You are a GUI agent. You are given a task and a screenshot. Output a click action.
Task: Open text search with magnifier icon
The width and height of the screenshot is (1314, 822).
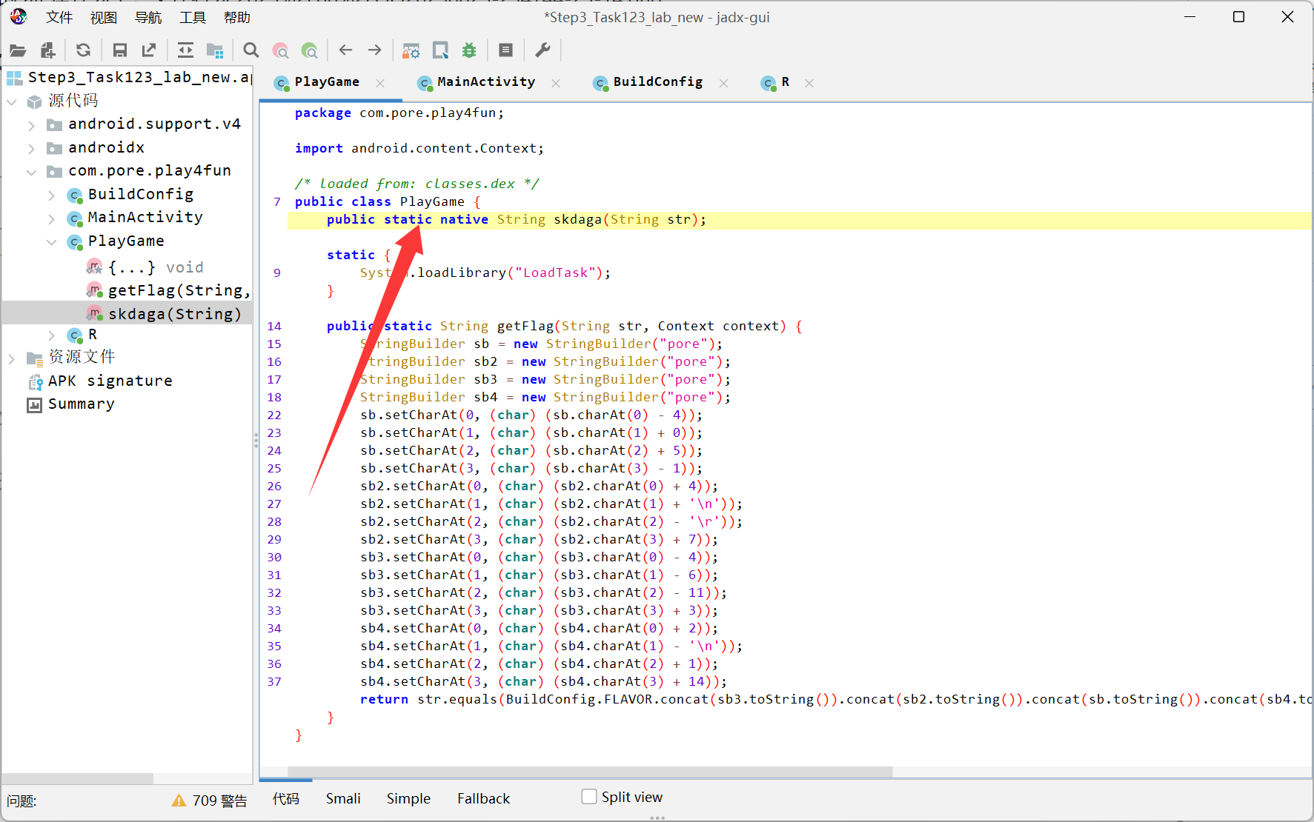point(251,50)
